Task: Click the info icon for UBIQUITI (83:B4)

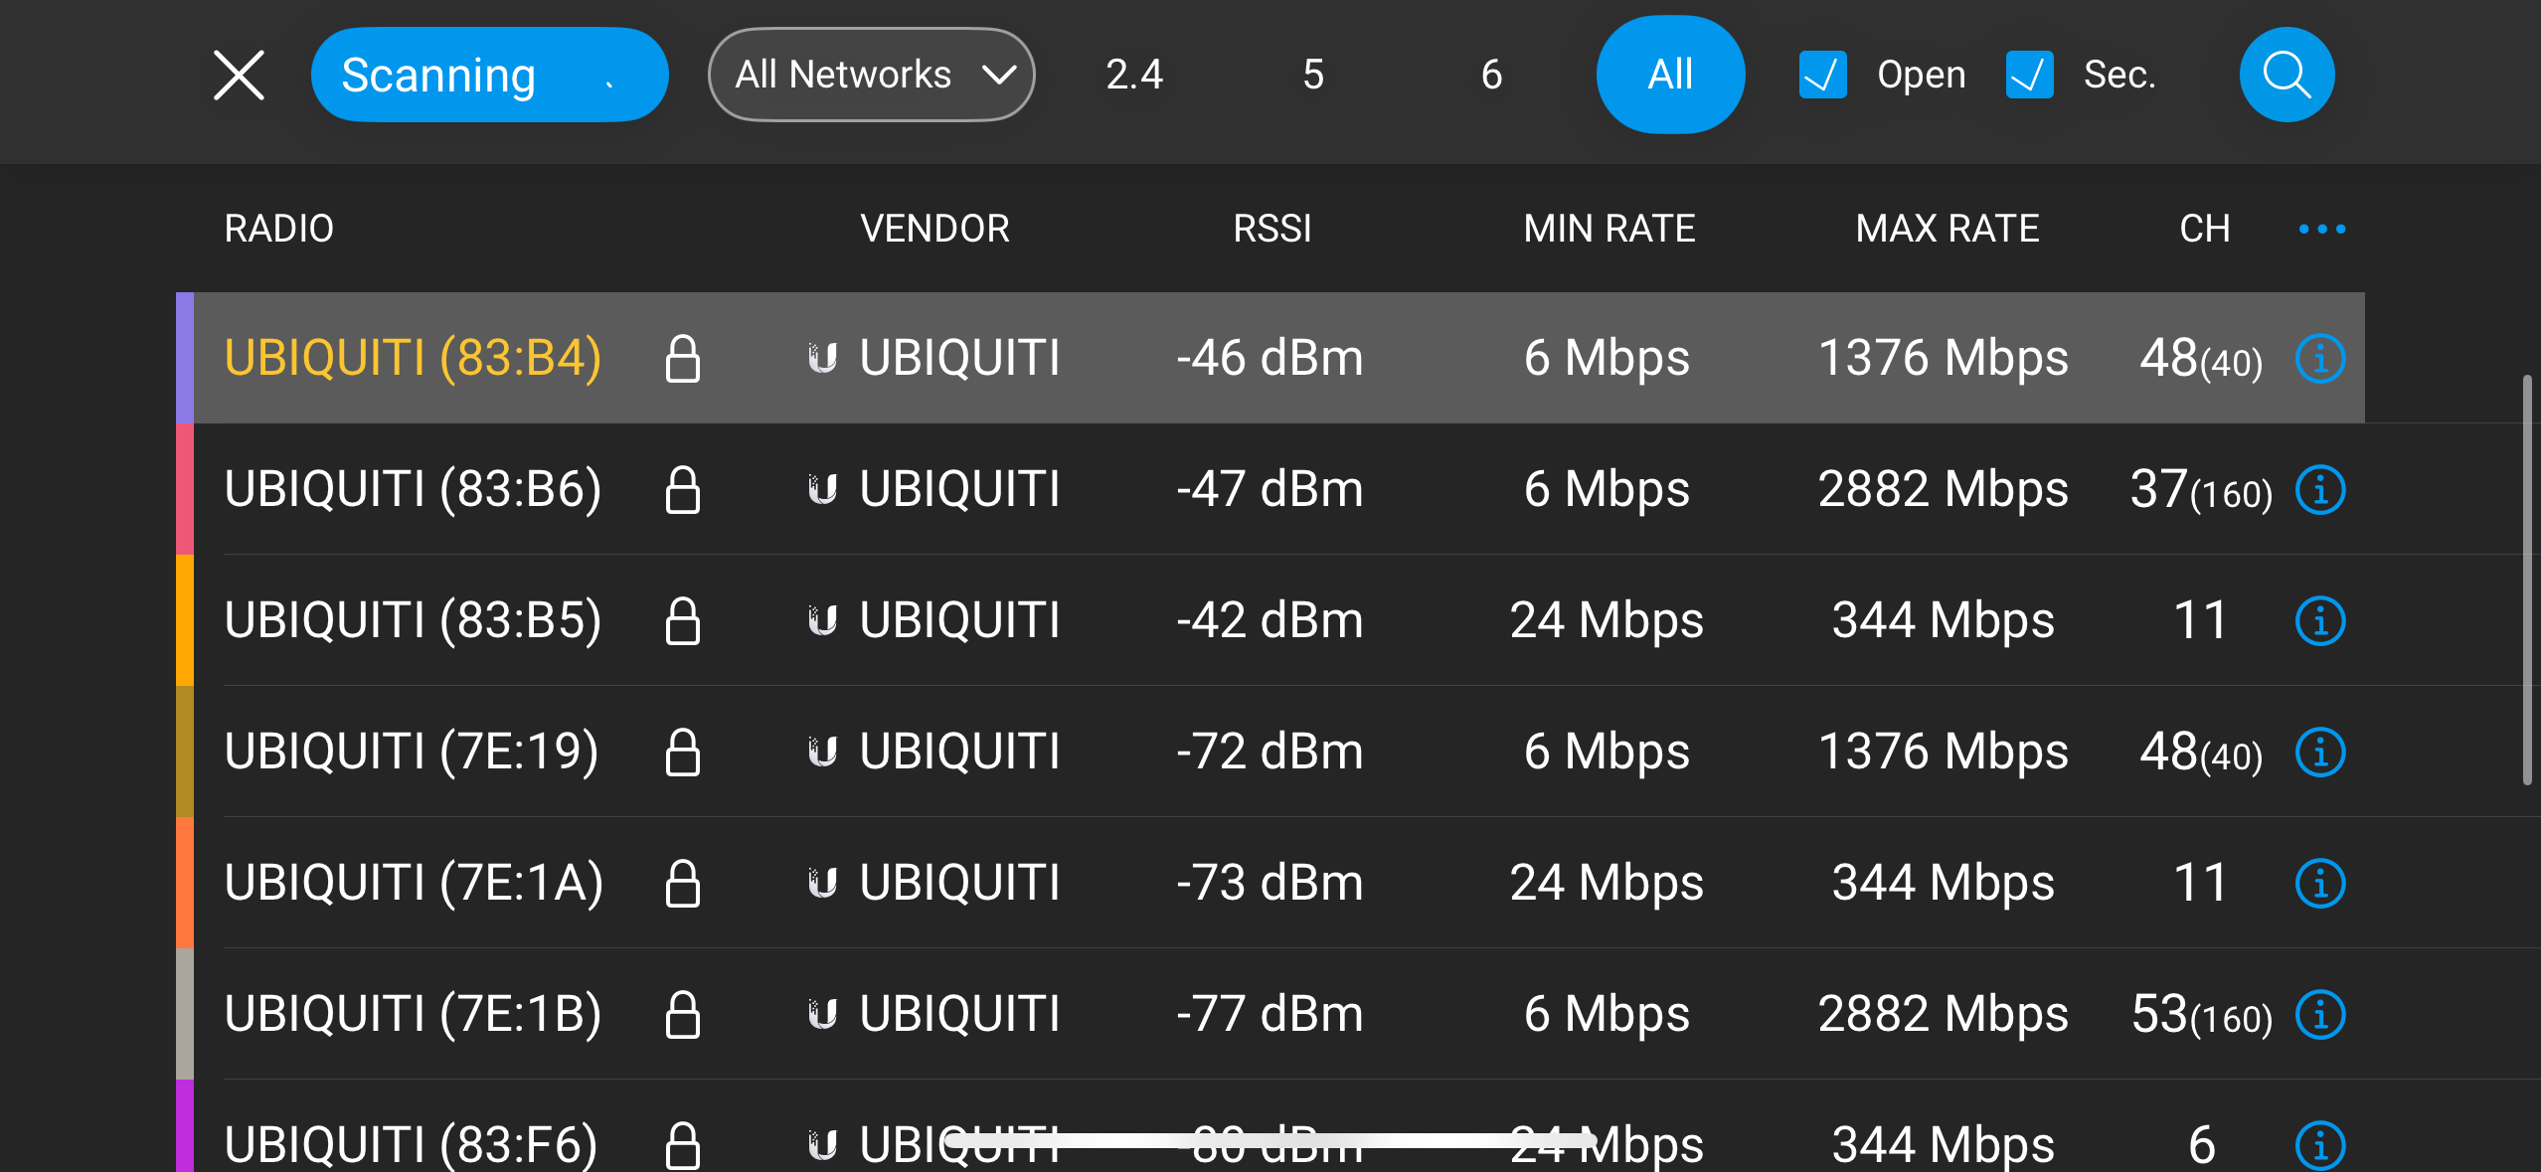Action: pyautogui.click(x=2319, y=358)
